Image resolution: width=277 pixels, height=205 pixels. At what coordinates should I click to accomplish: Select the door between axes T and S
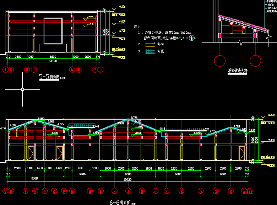(x=31, y=153)
